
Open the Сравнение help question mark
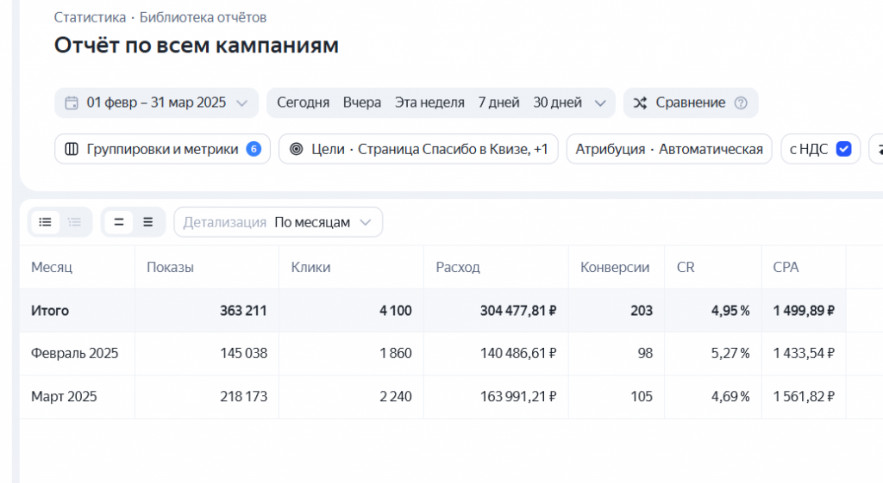741,103
